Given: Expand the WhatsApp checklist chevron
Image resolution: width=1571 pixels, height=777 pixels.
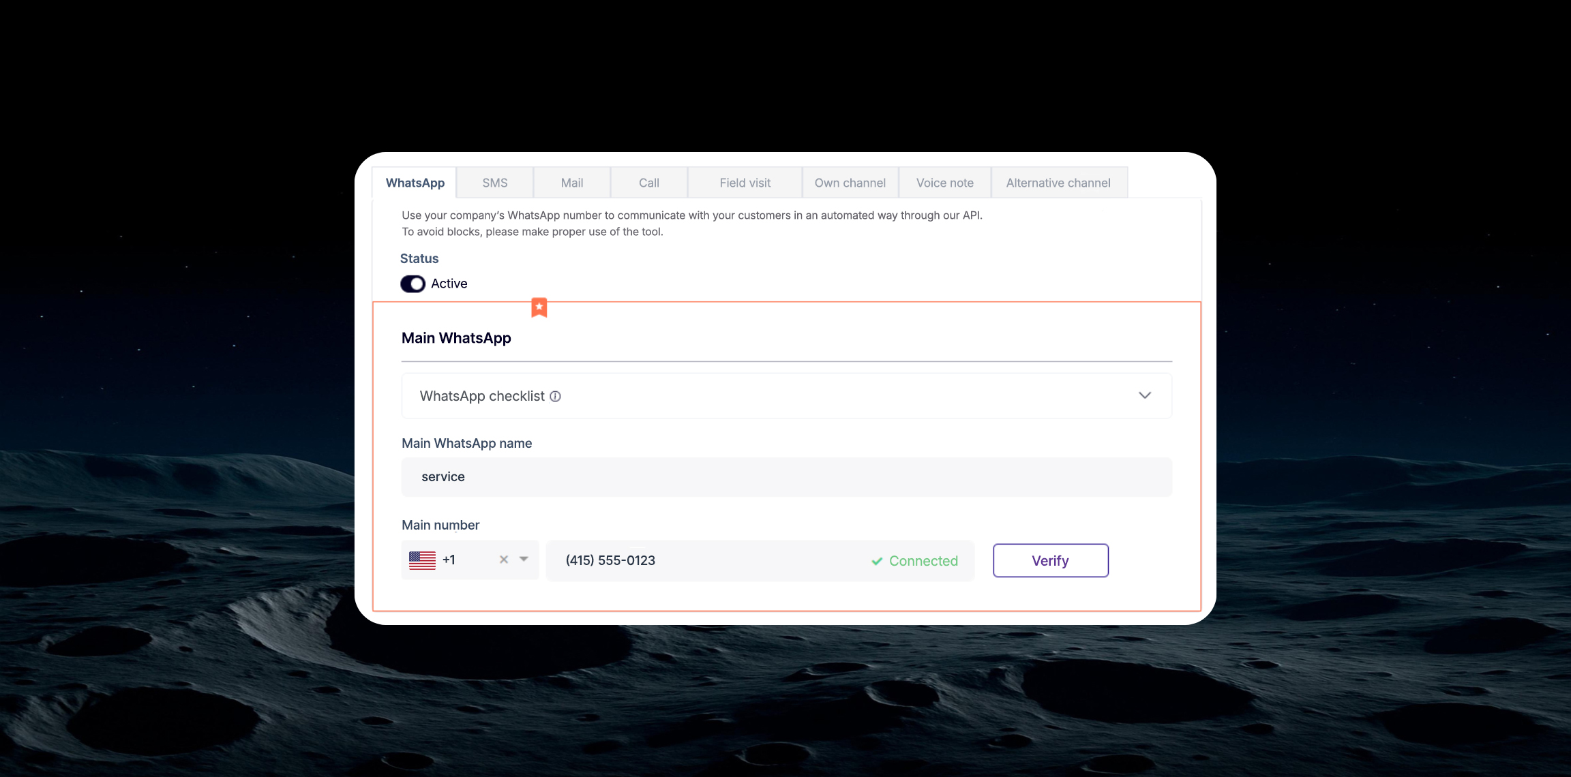Looking at the screenshot, I should point(1145,395).
